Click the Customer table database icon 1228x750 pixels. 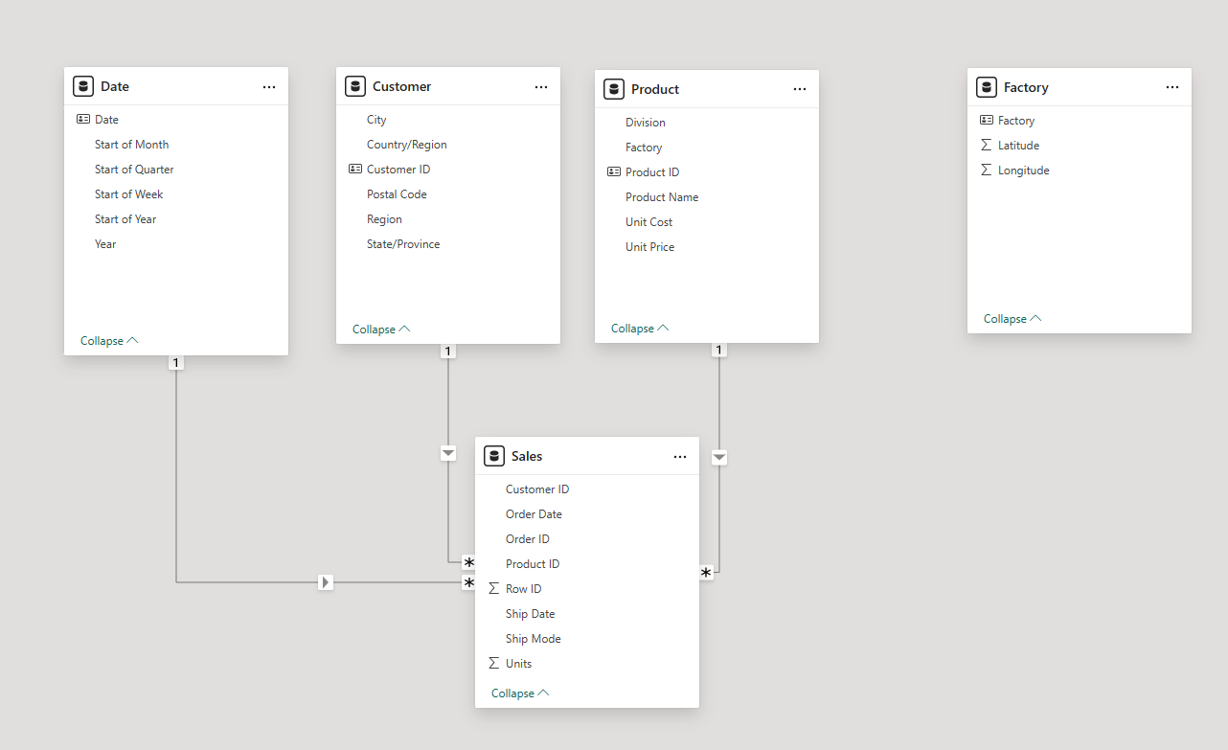pyautogui.click(x=355, y=86)
